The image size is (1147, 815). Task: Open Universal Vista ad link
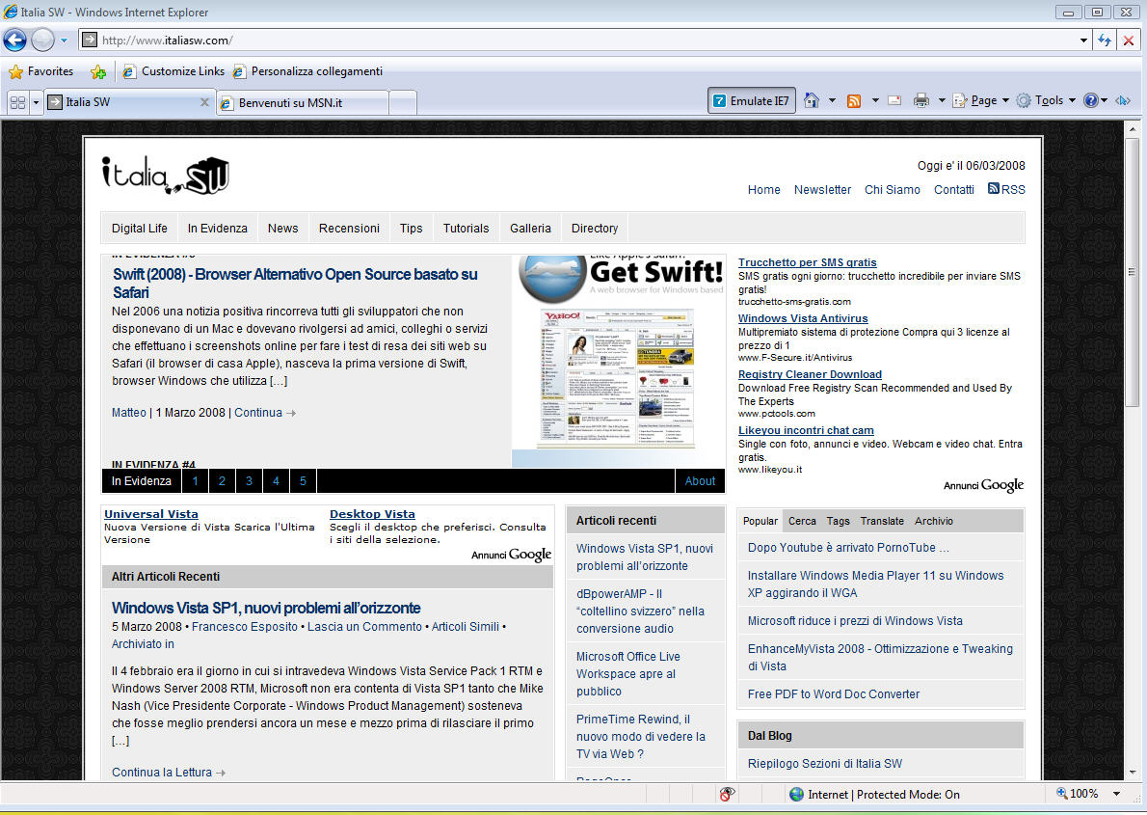point(150,514)
